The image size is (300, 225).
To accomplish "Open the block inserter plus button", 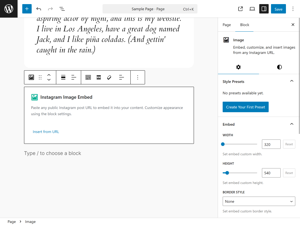I will pyautogui.click(x=27, y=9).
